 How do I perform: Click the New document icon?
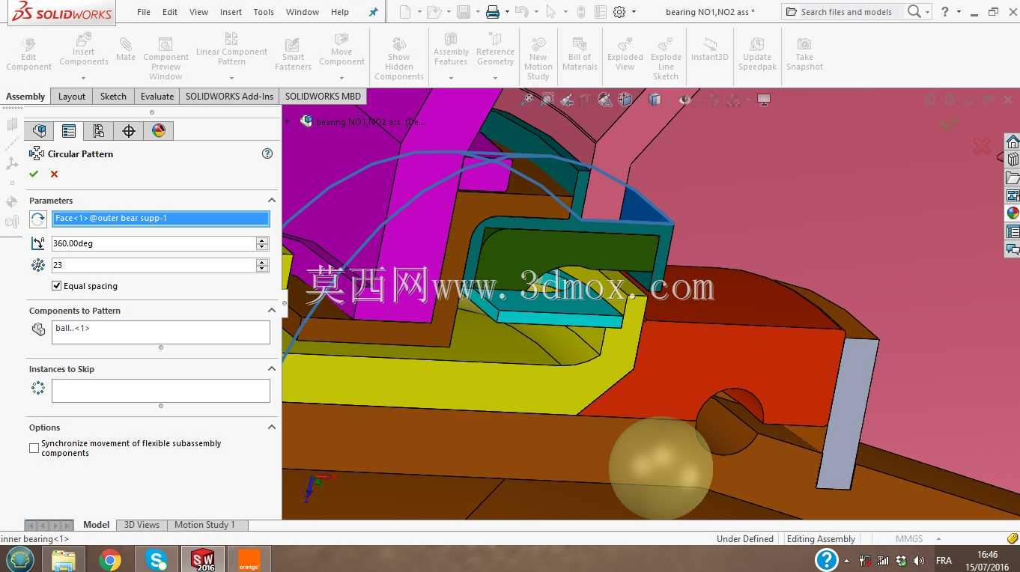405,12
